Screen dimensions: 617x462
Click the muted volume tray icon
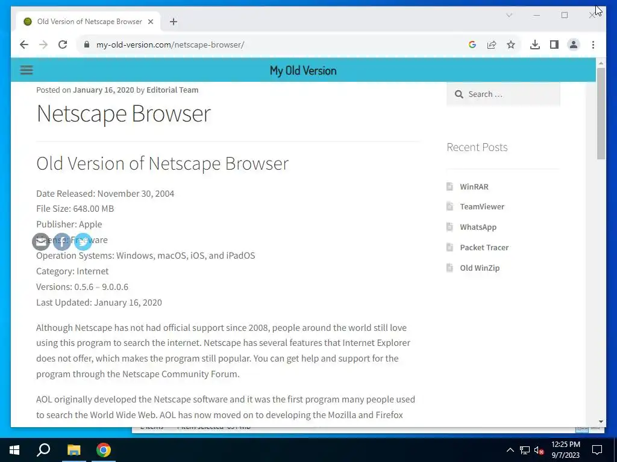coord(539,450)
